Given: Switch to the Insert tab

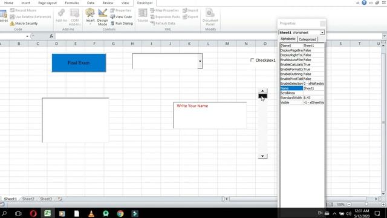Looking at the screenshot, I should point(25,3).
